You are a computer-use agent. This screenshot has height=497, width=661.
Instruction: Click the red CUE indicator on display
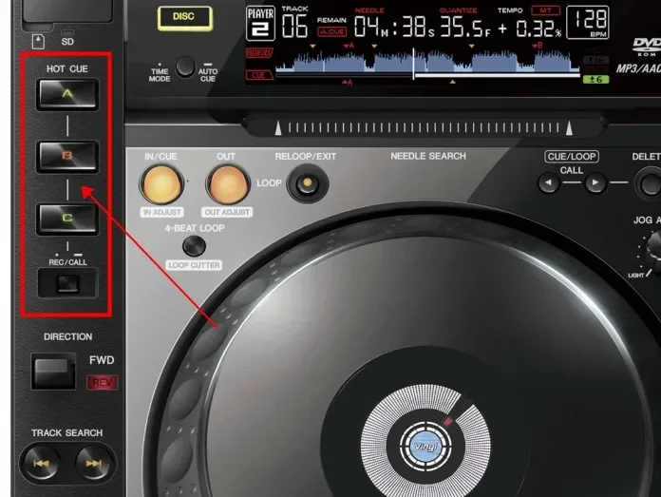click(259, 75)
